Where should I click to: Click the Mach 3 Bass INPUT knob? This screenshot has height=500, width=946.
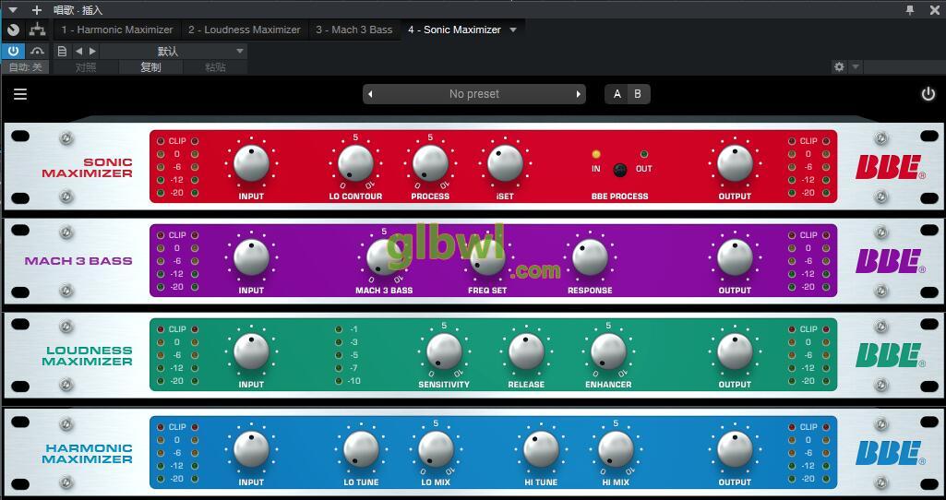coord(251,257)
